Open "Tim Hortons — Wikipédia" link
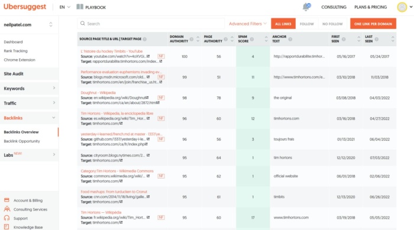This screenshot has width=414, height=230. click(x=101, y=212)
